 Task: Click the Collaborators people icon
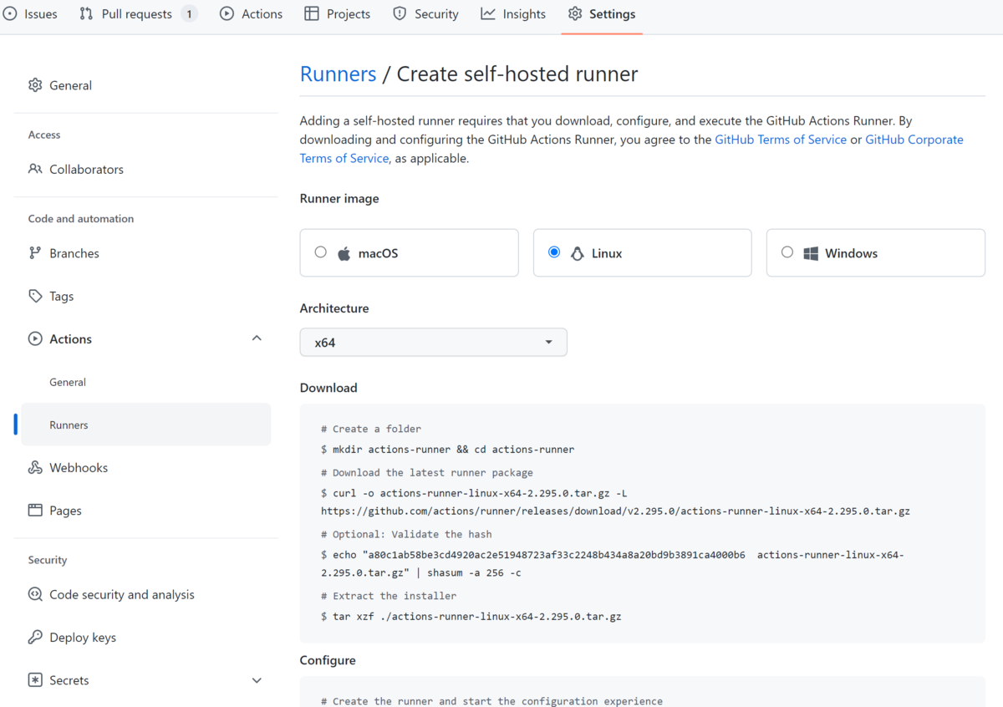point(35,169)
